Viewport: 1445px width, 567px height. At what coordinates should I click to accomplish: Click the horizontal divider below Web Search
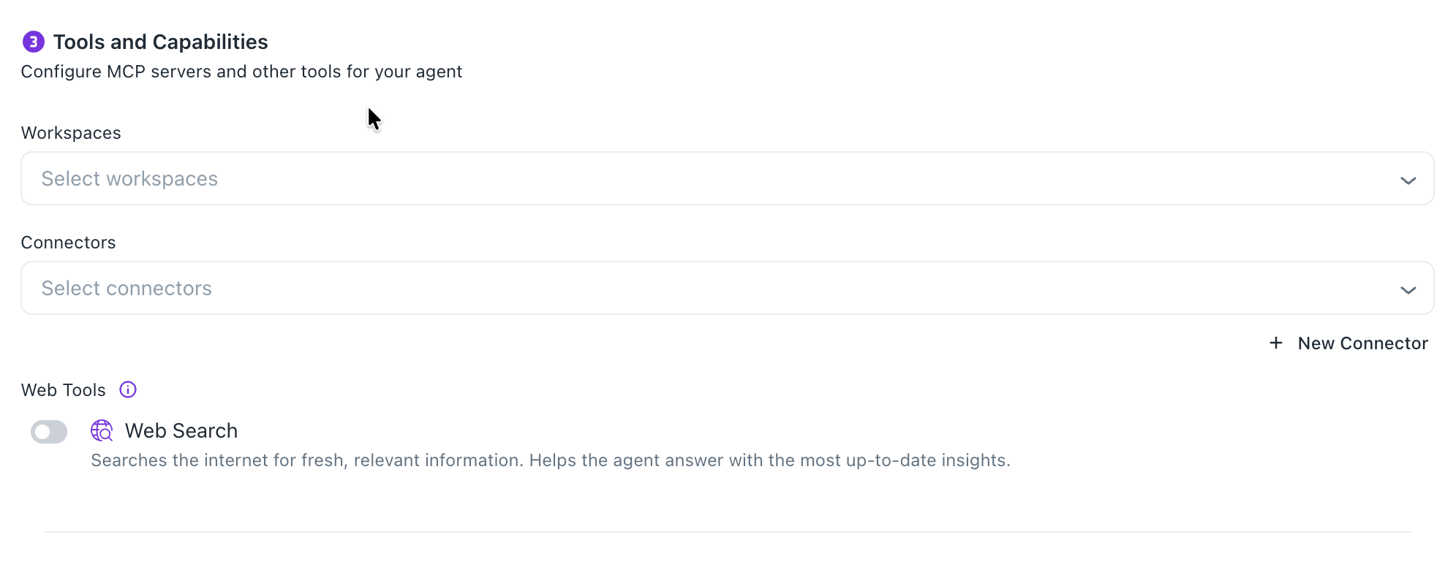pyautogui.click(x=727, y=532)
